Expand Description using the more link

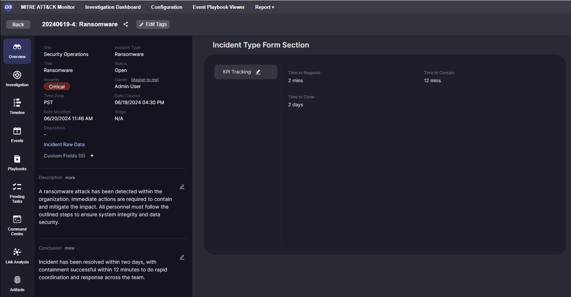point(70,178)
